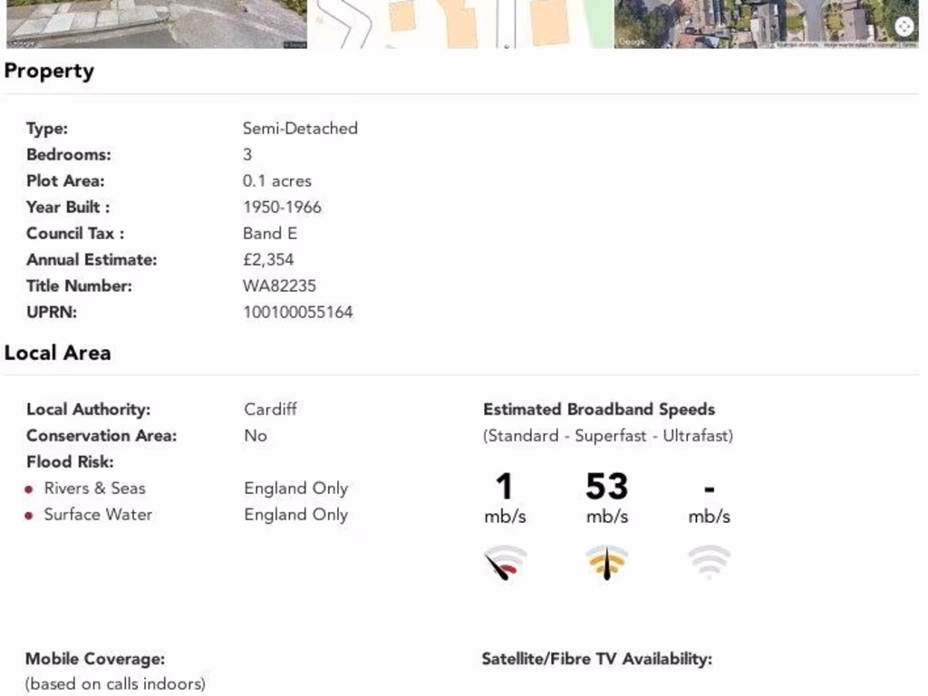Select the UPRN value 100100055164
Viewport: 928px width, 696px height.
coord(297,313)
